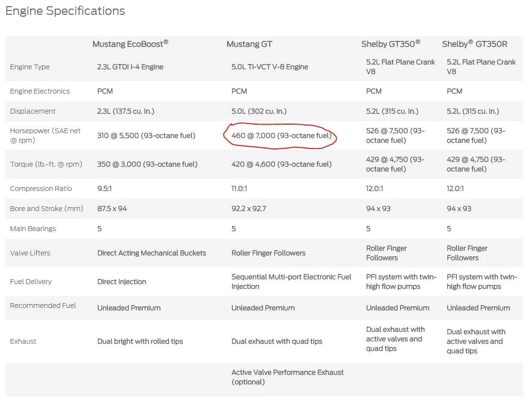Image resolution: width=529 pixels, height=401 pixels.
Task: Click 'Active Valve Performance Exhaust (optional)' cell
Action: tap(287, 377)
